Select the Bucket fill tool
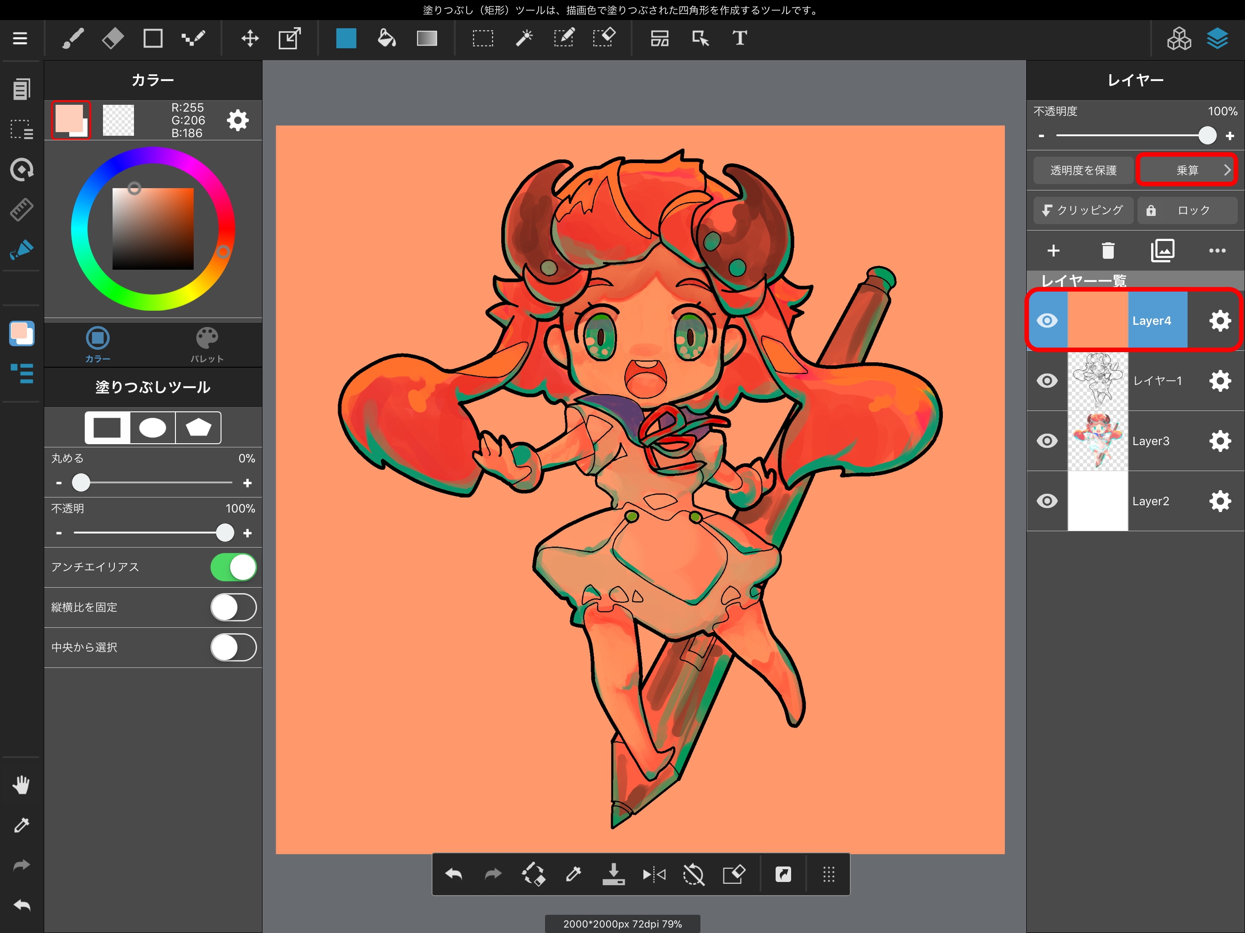1245x933 pixels. tap(386, 38)
